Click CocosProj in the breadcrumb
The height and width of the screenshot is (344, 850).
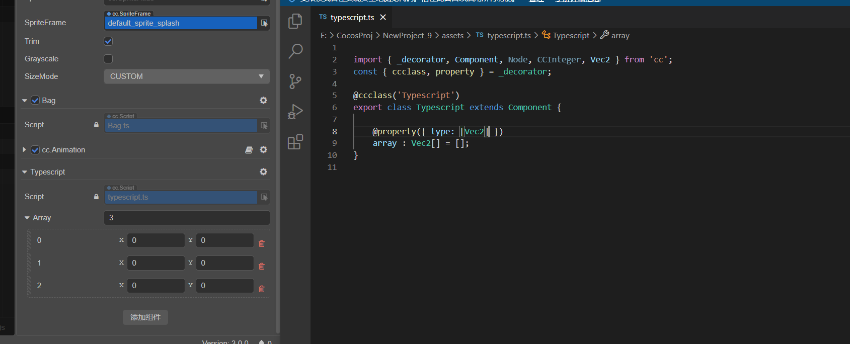354,36
